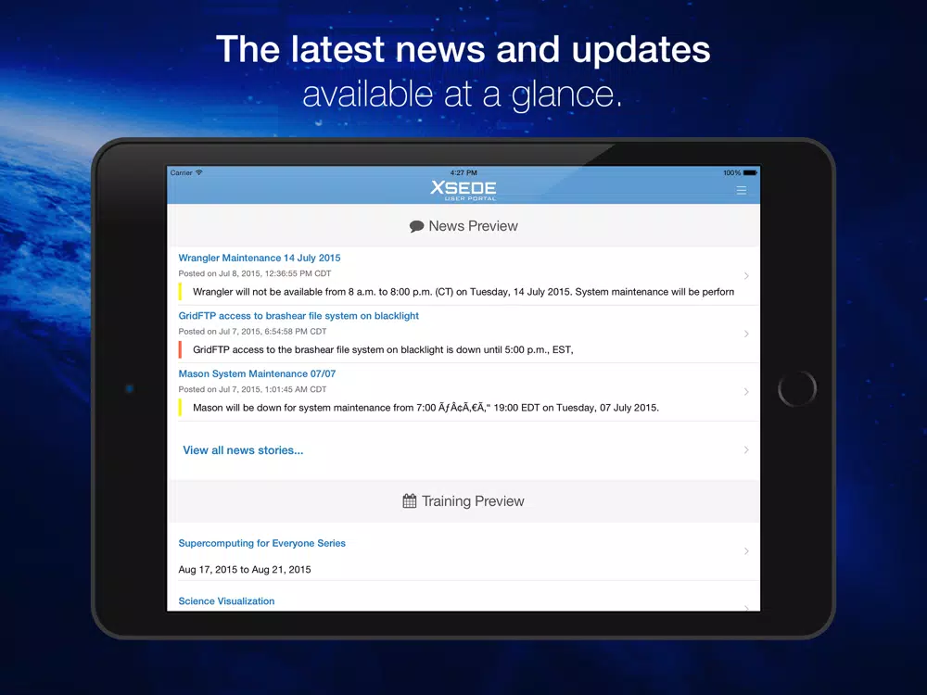Tap the "Aug 17, 2015 to Aug 21, 2015" date text
The height and width of the screenshot is (695, 927).
pyautogui.click(x=245, y=570)
